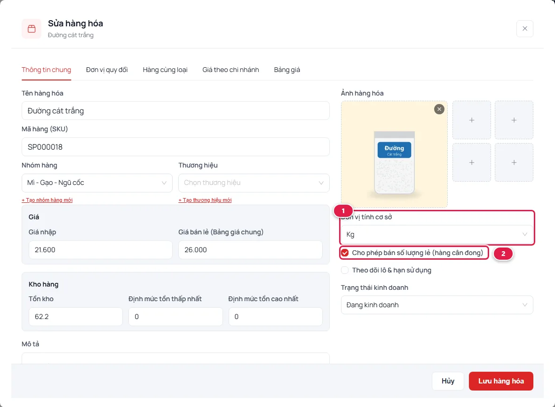Edit the Giá nhập field
Screen dimensions: 555x407
tap(101, 250)
